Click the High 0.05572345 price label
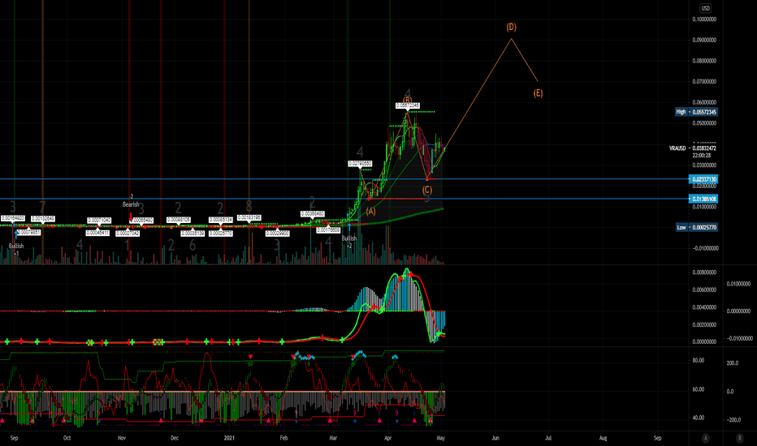The width and height of the screenshot is (757, 446). [696, 112]
